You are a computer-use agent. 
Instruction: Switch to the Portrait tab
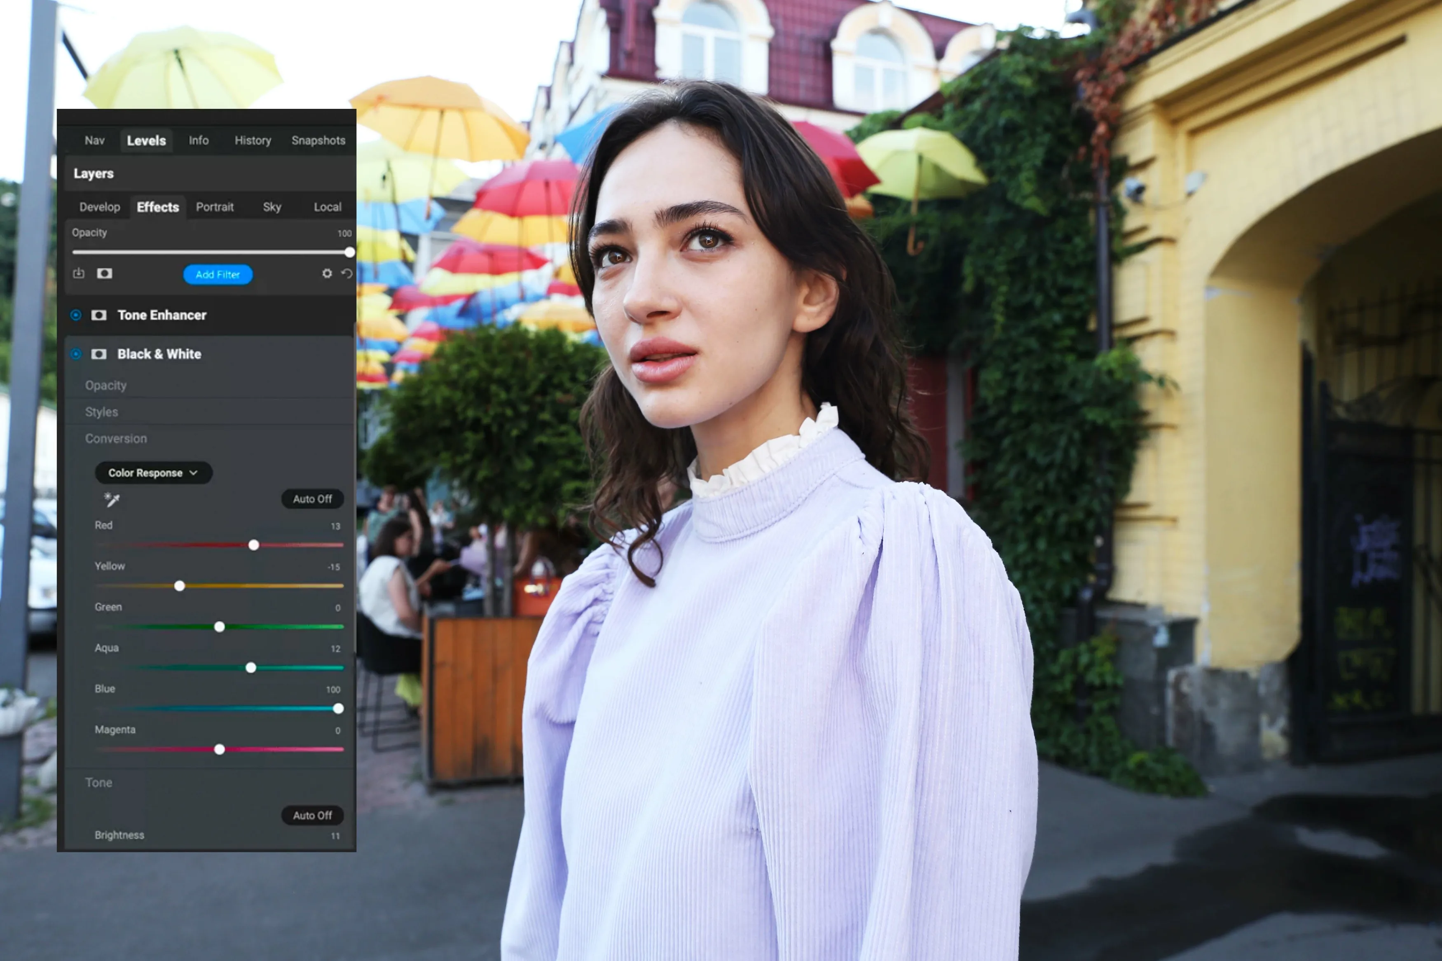point(215,207)
